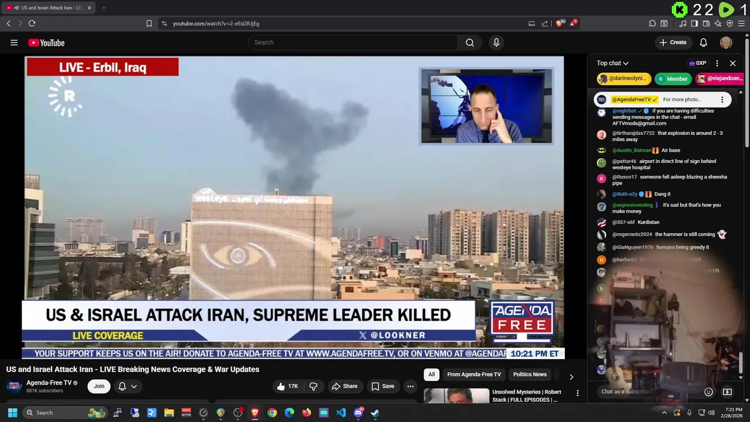
Task: Join the Agenda-Free TV channel
Action: coord(99,386)
